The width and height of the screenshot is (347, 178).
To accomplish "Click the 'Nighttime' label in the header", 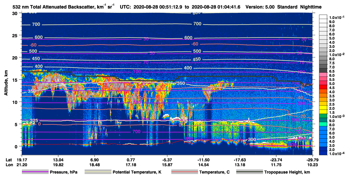I will tap(310, 7).
